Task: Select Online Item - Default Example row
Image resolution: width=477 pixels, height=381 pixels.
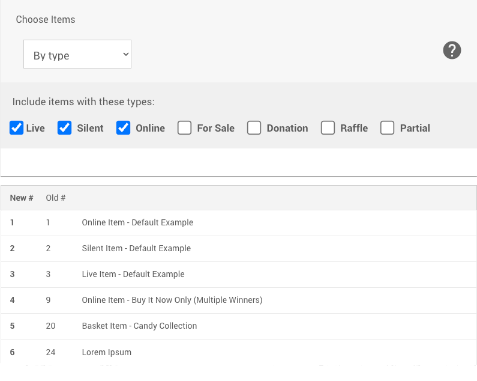Action: click(137, 222)
